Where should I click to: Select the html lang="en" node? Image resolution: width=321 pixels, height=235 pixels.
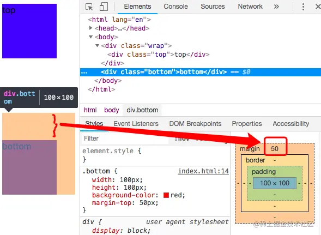(119, 20)
